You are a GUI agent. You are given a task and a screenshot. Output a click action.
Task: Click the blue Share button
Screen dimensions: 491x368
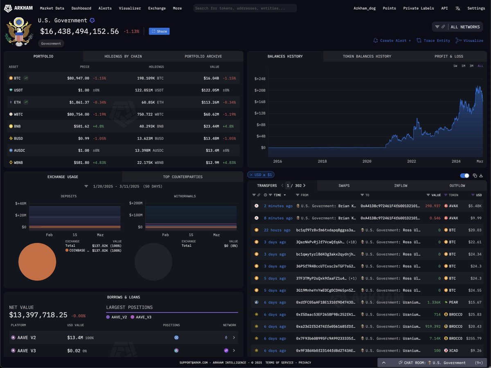pyautogui.click(x=159, y=31)
